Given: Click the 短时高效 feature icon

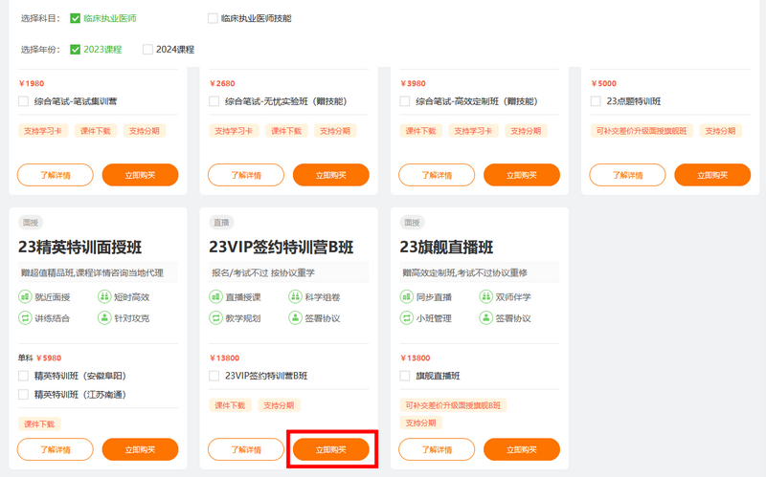Looking at the screenshot, I should pos(104,297).
